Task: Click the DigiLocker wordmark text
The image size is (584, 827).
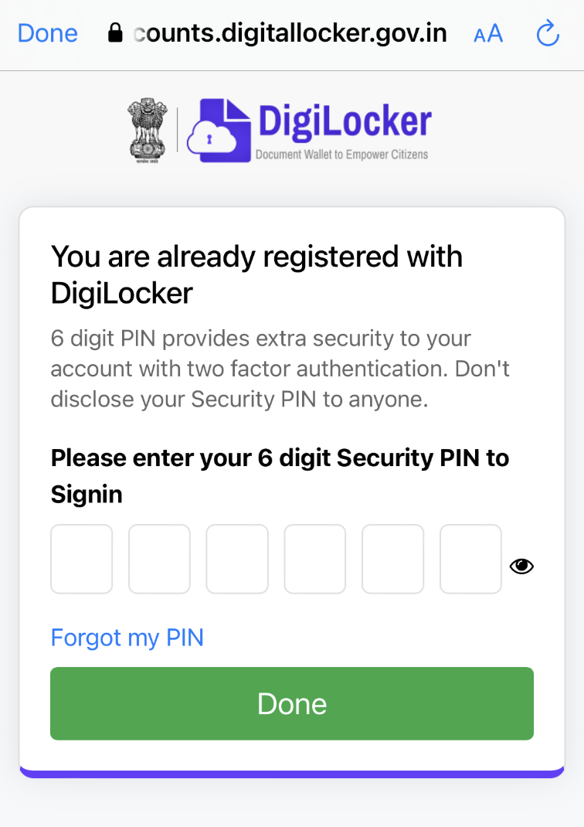Action: [344, 122]
